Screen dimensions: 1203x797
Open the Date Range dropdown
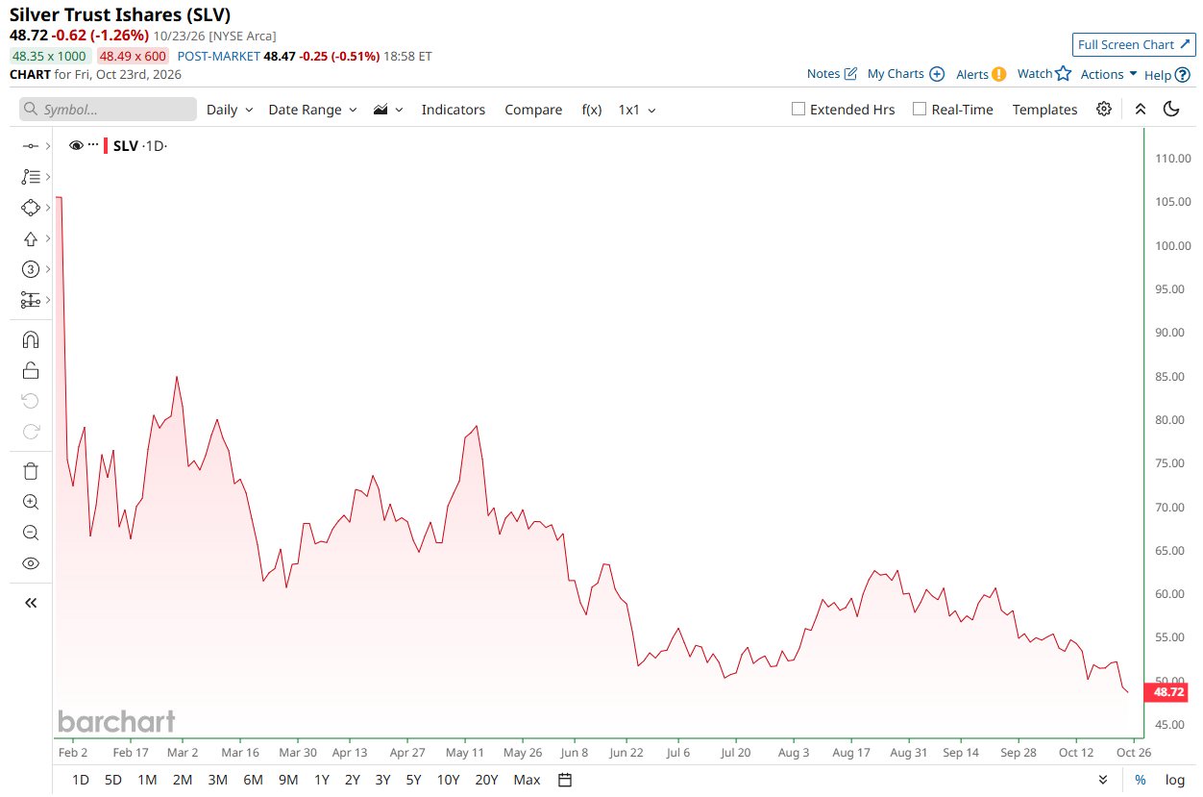(x=312, y=110)
